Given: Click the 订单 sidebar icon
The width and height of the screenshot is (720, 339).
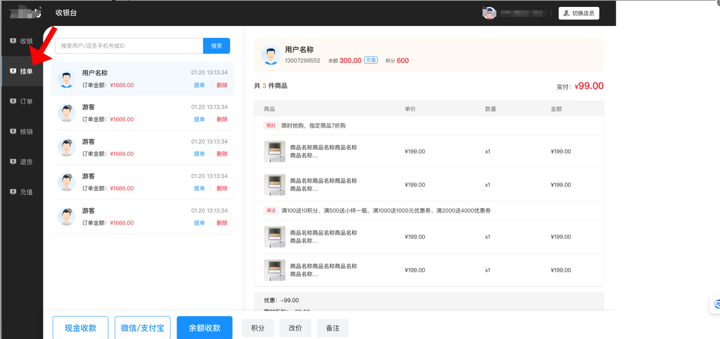Looking at the screenshot, I should (x=13, y=101).
